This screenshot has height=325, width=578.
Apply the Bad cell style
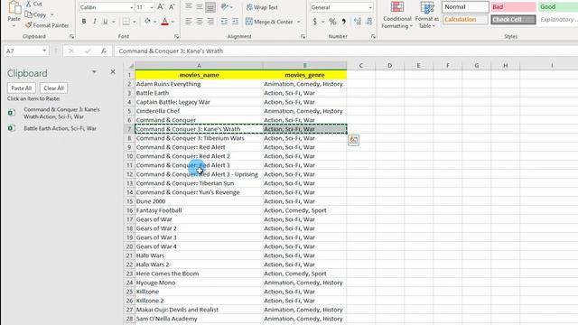click(513, 7)
